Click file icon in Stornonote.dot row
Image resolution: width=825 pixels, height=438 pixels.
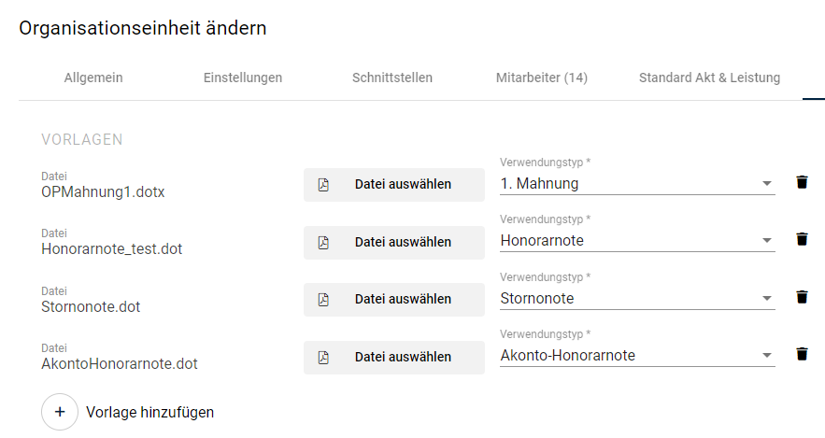[x=323, y=300]
